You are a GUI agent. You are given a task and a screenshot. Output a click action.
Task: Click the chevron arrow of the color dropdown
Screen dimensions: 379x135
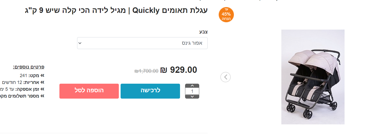[80, 43]
